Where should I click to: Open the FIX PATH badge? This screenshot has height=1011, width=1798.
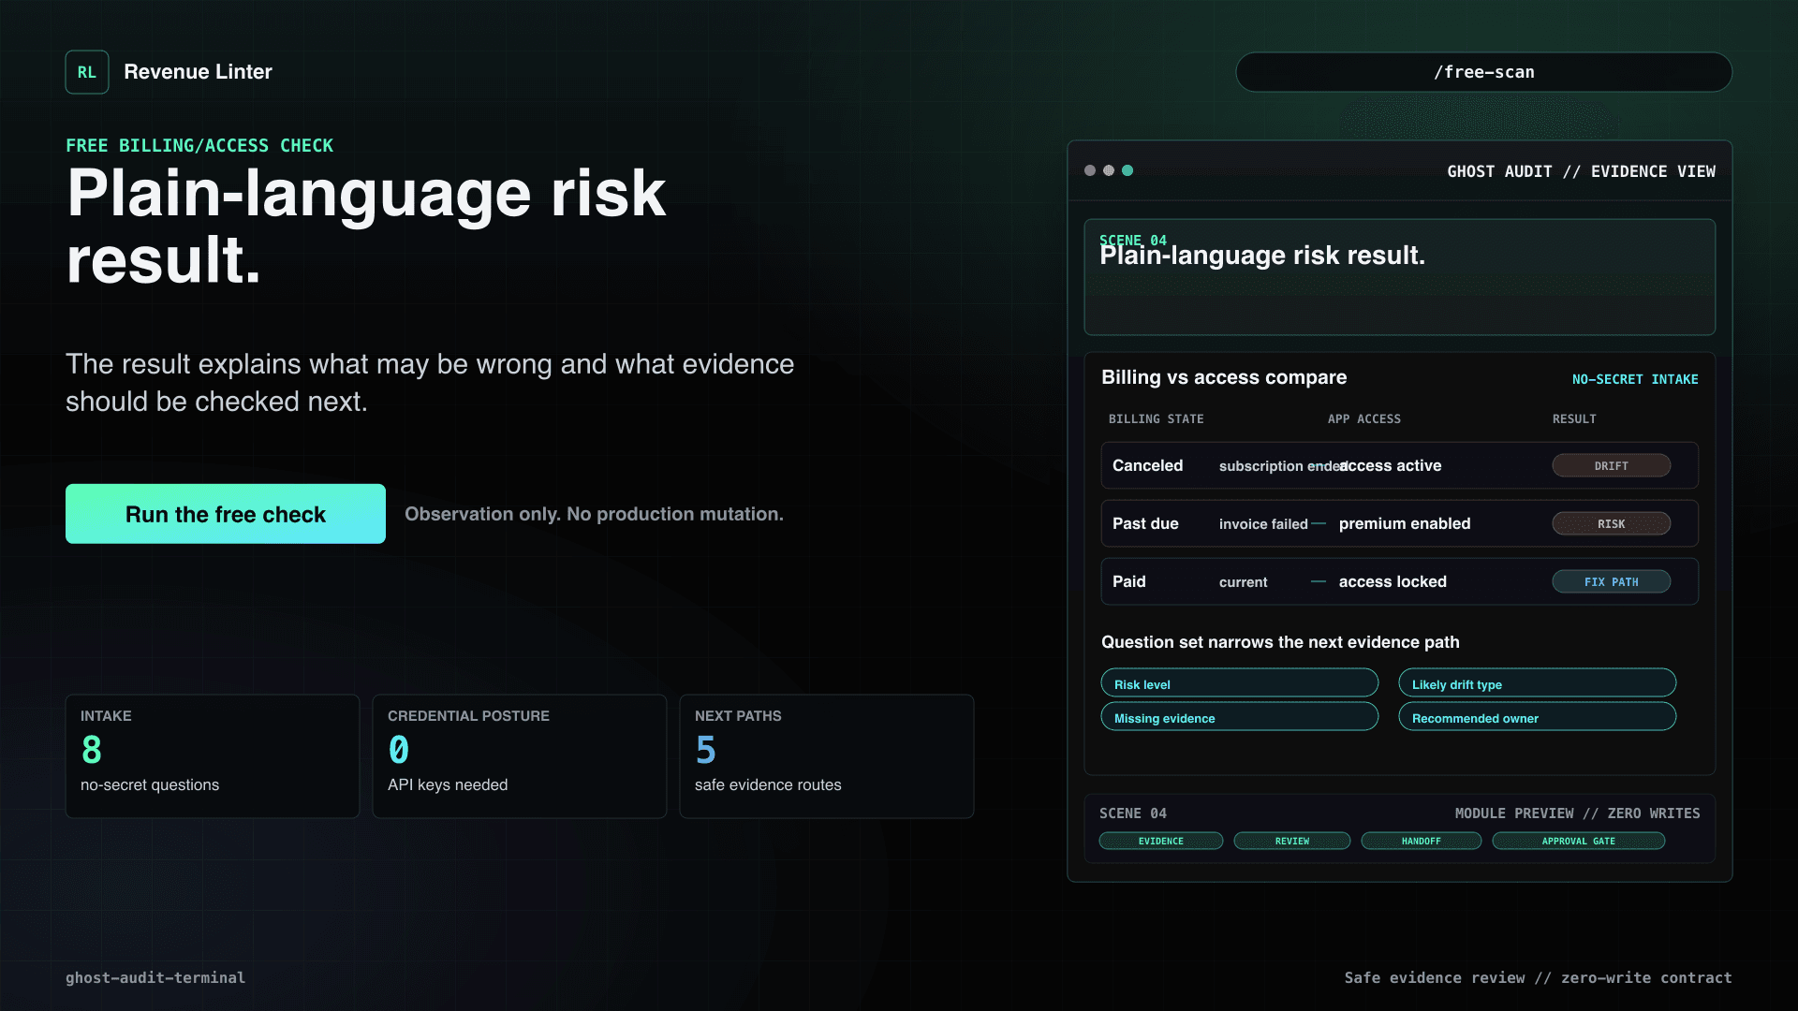pos(1611,581)
